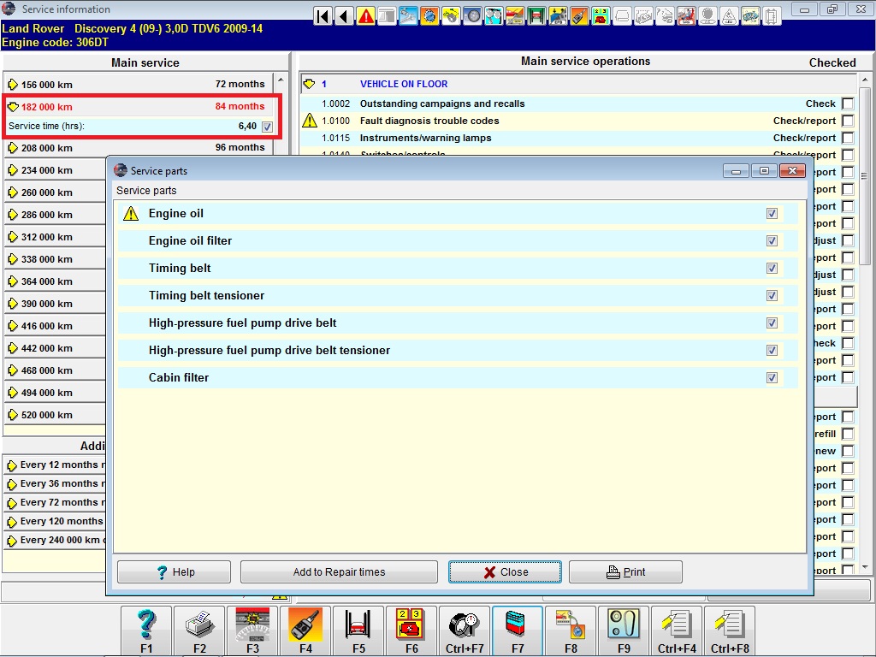Click the F7 service parts icon
Image resolution: width=876 pixels, height=657 pixels.
click(518, 630)
